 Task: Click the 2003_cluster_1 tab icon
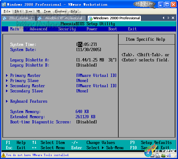(5, 18)
